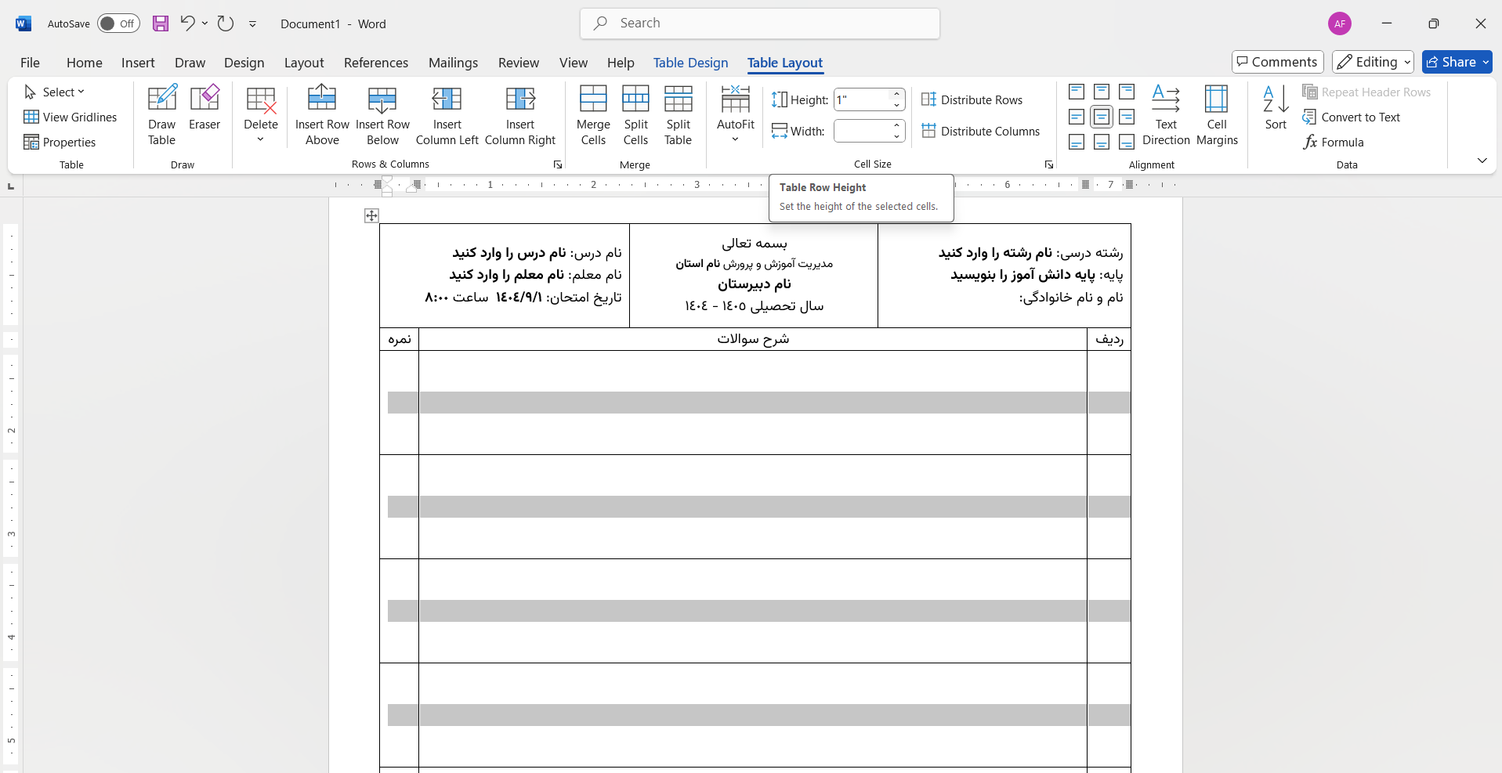Open the Editing mode dropdown

(x=1373, y=62)
